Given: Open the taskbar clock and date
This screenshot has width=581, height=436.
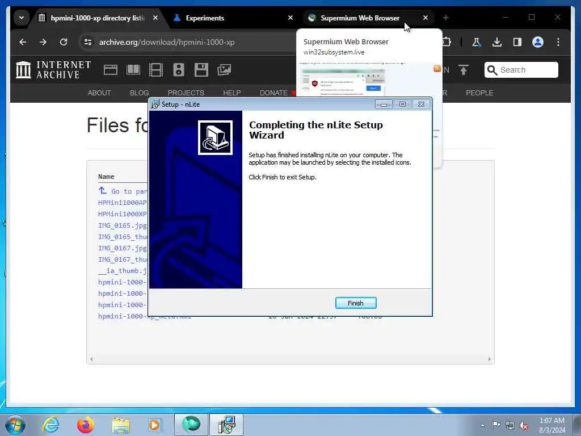Looking at the screenshot, I should coord(552,425).
